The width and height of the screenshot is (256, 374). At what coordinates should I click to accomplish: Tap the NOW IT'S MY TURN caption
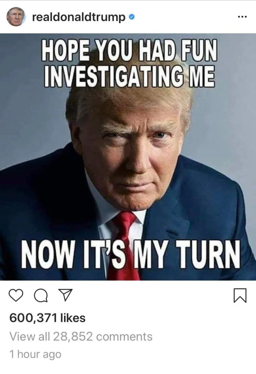tap(130, 254)
